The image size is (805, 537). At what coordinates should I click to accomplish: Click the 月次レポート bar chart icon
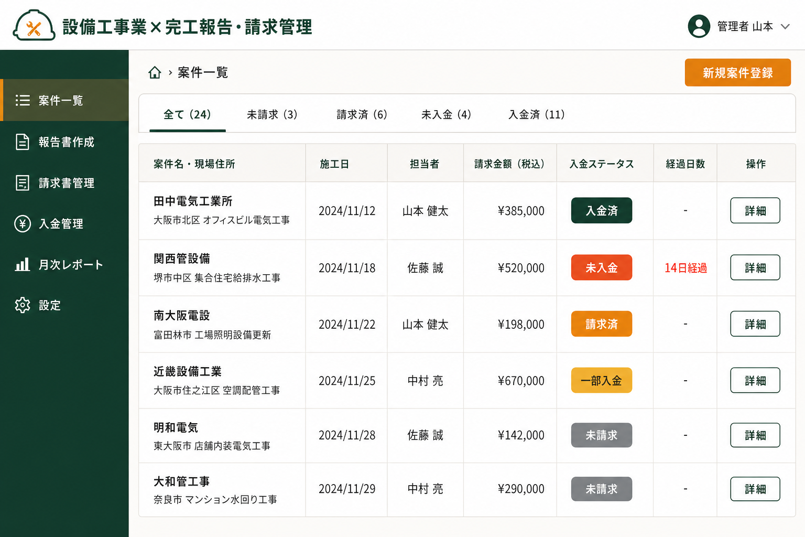[23, 264]
